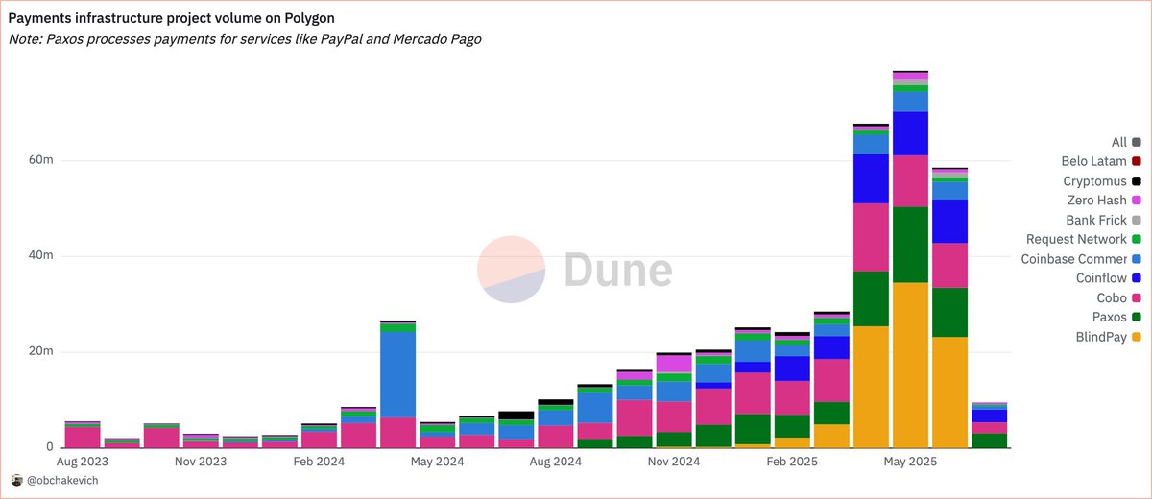This screenshot has height=499, width=1152.
Task: Click the Nov 2024 x-axis label
Action: tap(673, 463)
